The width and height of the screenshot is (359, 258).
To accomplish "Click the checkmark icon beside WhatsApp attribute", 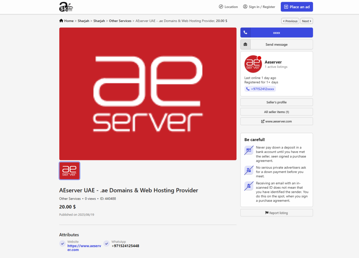I will (107, 244).
